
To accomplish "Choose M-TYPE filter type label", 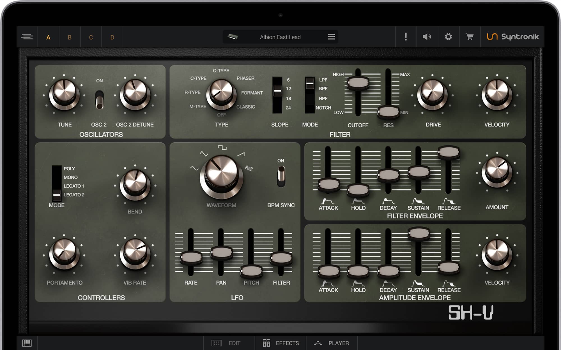I will (198, 106).
